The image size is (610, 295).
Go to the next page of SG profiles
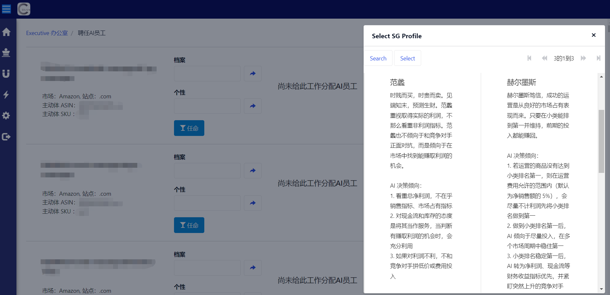coord(583,58)
